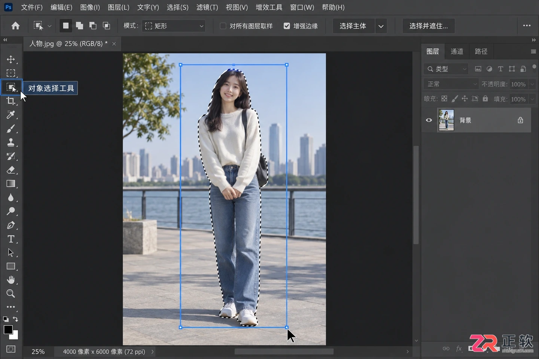Expand the status bar info arrow
539x359 pixels.
coord(152,352)
